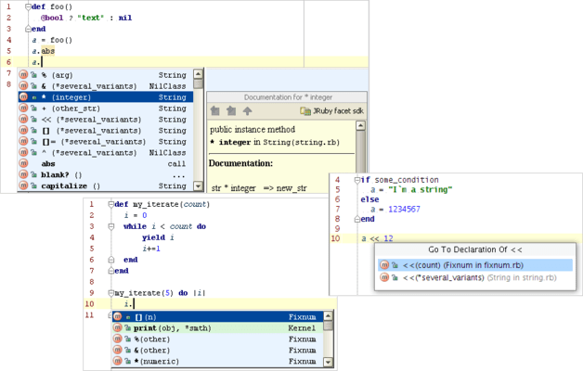Click scrollbar thumb of top completion list
The image size is (583, 371).
198,83
